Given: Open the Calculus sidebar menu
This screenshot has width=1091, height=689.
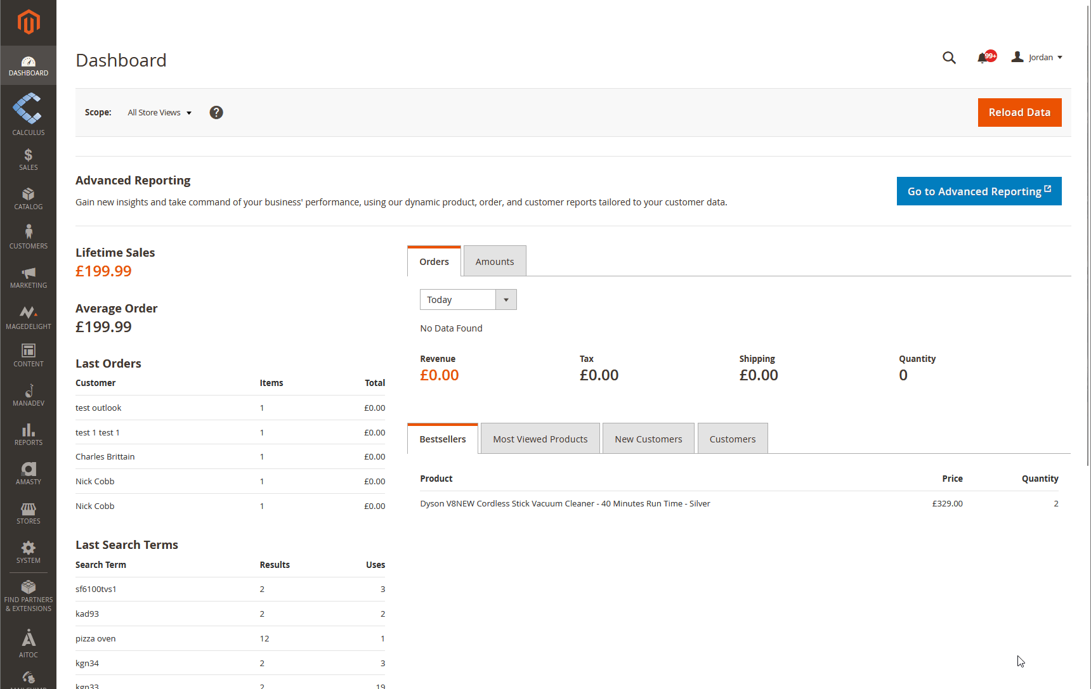Looking at the screenshot, I should click(x=29, y=115).
